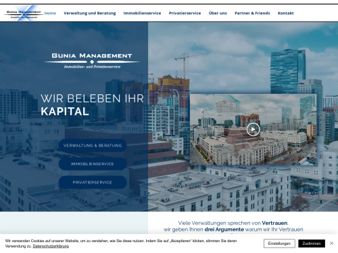Open the Kontakt page

pos(285,13)
